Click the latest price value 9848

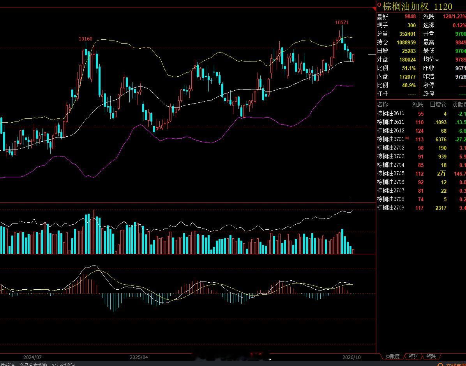coord(410,17)
